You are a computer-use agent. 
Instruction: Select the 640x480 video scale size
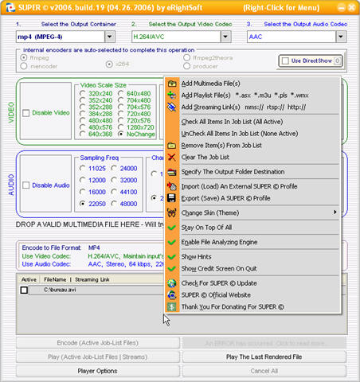(121, 93)
